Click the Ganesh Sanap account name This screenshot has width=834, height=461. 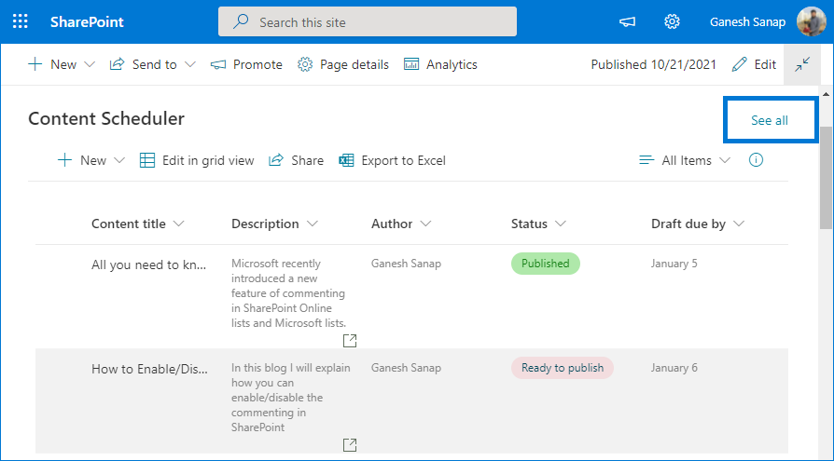747,22
